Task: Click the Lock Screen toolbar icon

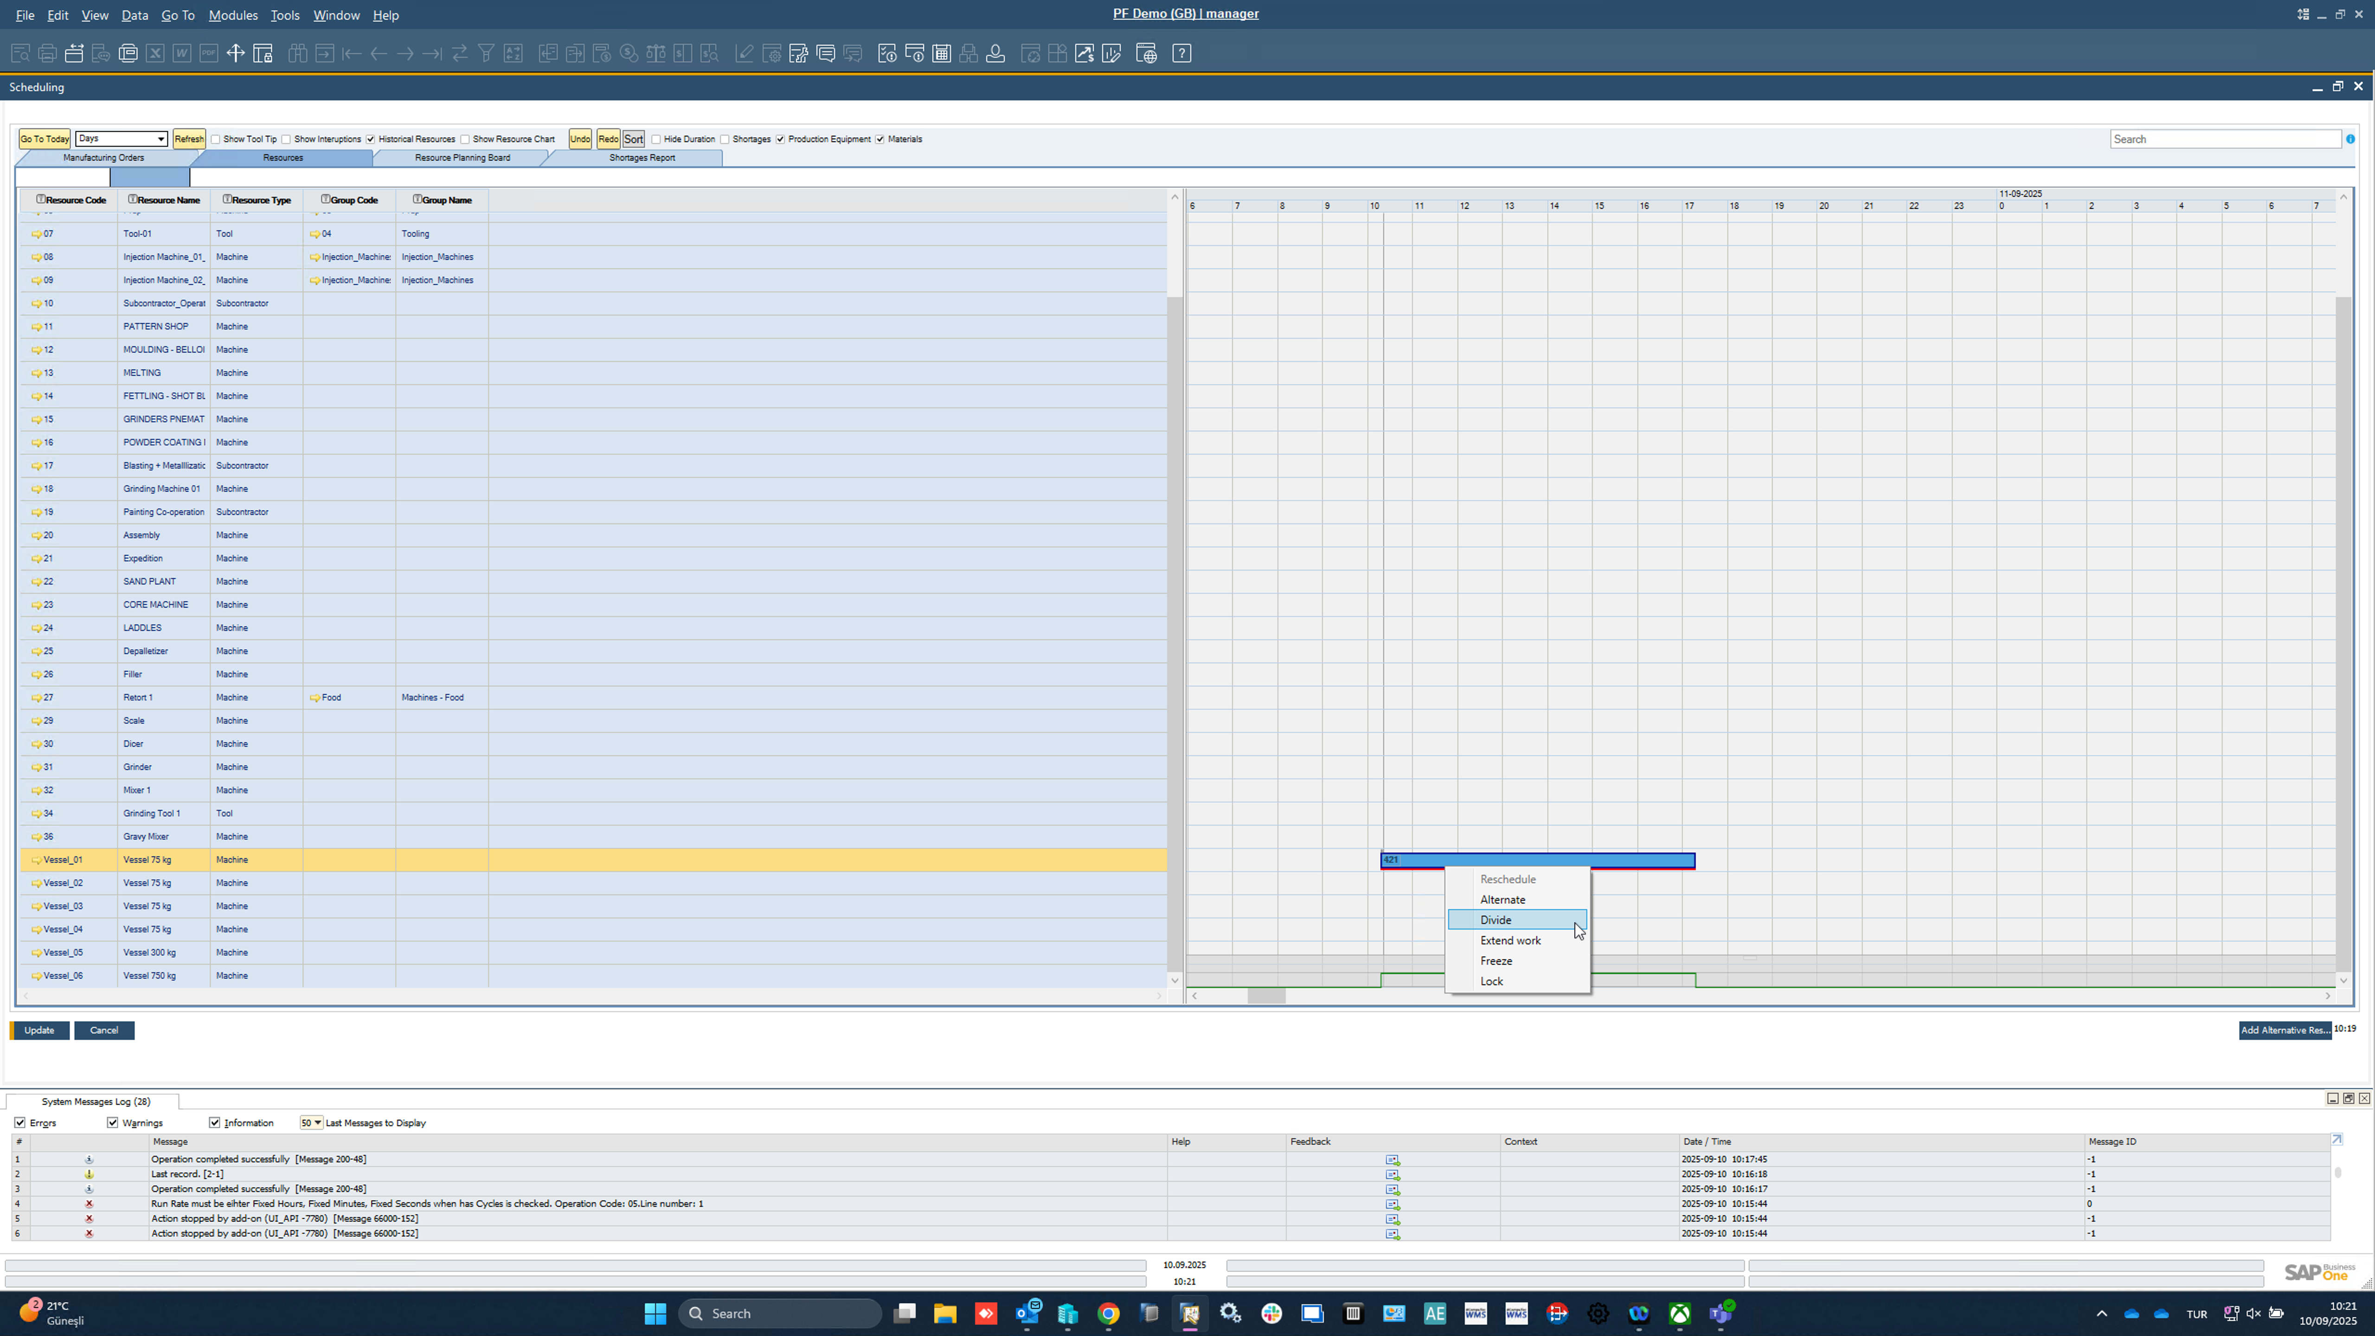Action: [x=263, y=53]
